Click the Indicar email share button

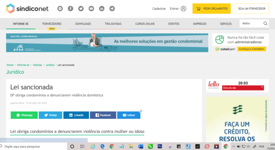pos(129,115)
